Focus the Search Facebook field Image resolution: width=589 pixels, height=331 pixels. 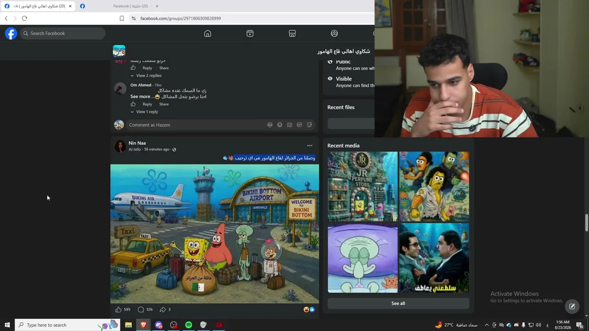tap(63, 34)
